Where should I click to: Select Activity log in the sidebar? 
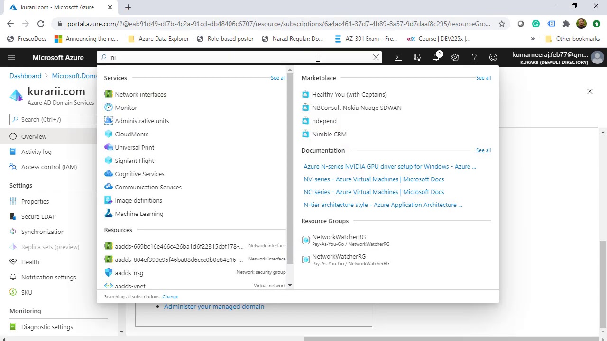36,152
